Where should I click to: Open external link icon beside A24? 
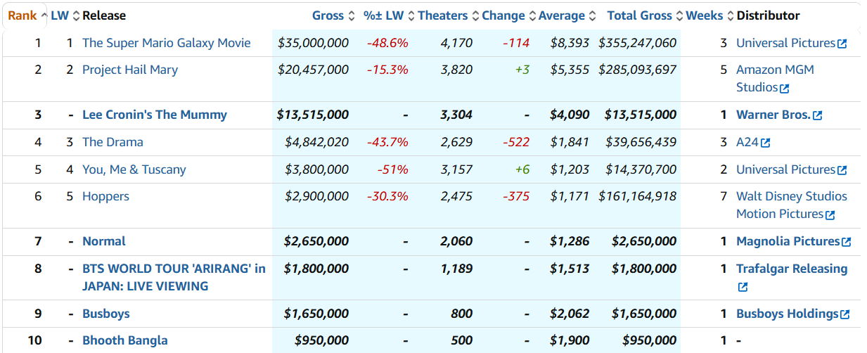click(766, 143)
